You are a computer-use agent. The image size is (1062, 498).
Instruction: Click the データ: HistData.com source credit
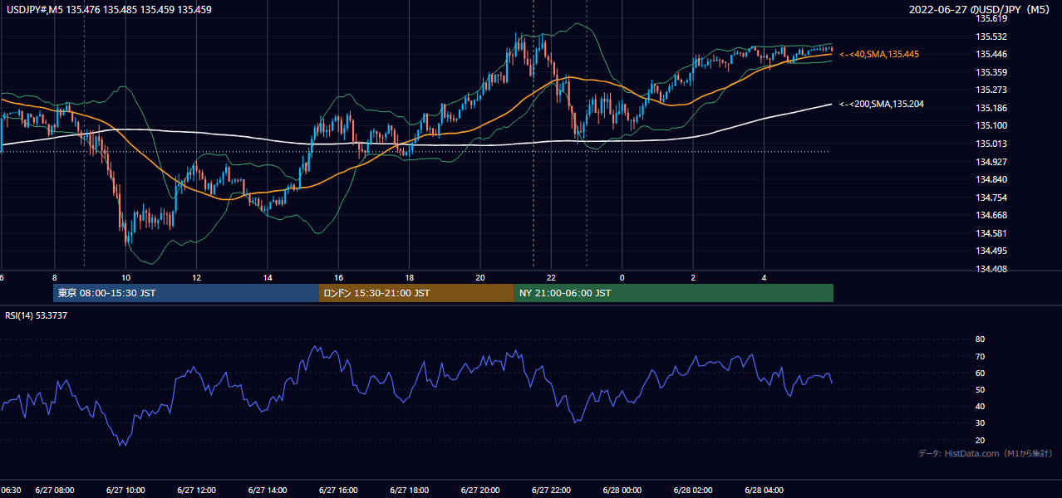986,453
